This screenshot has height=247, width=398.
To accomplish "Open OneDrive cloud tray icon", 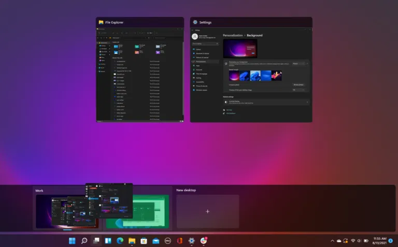I will (x=339, y=241).
